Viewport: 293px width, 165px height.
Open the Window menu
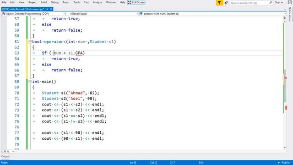tap(111, 2)
